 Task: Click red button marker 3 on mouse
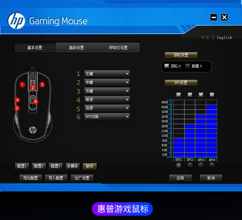pyautogui.click(x=42, y=85)
